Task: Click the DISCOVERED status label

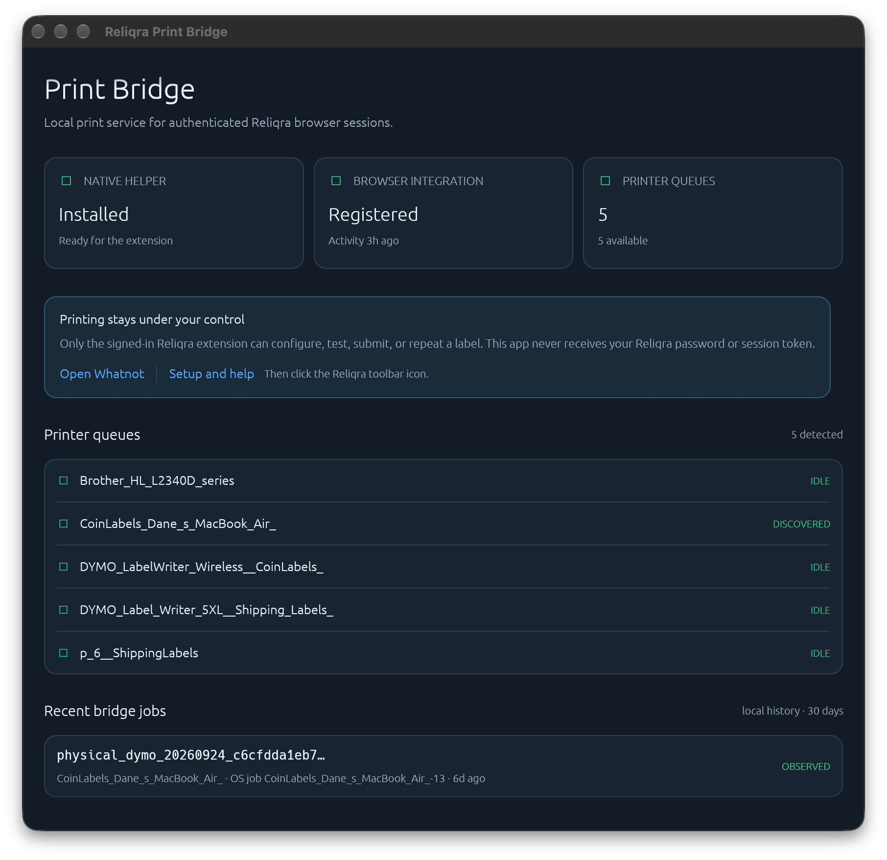Action: 801,524
